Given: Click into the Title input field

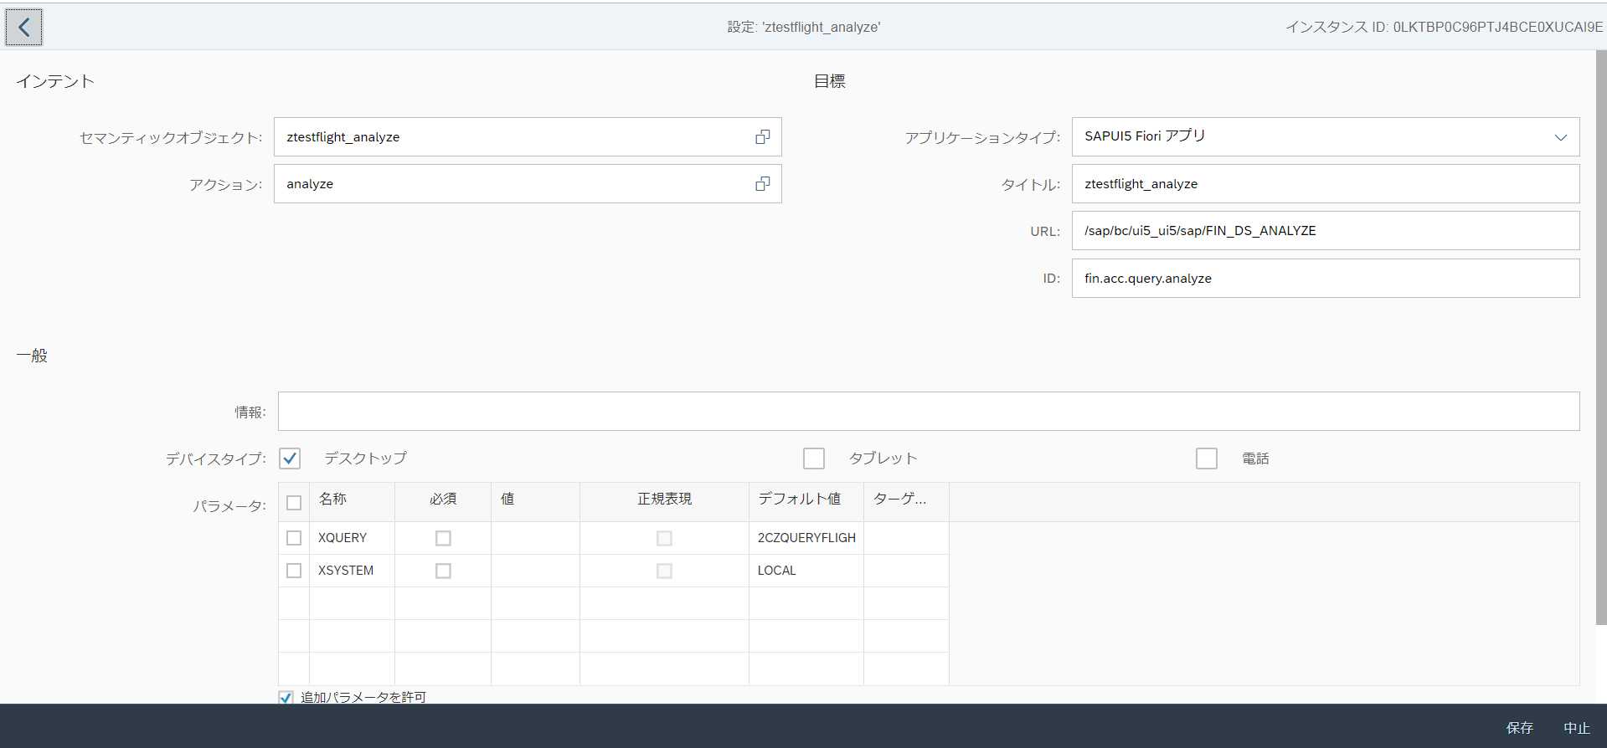Looking at the screenshot, I should [x=1325, y=184].
